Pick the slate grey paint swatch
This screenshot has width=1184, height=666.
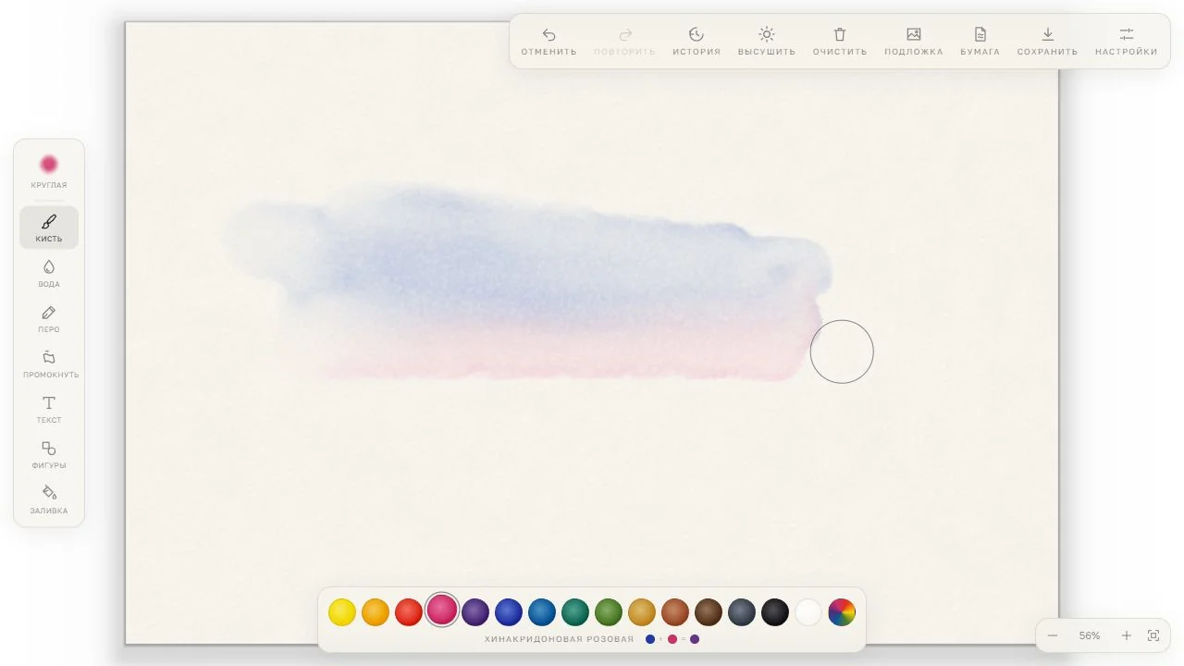pos(742,612)
